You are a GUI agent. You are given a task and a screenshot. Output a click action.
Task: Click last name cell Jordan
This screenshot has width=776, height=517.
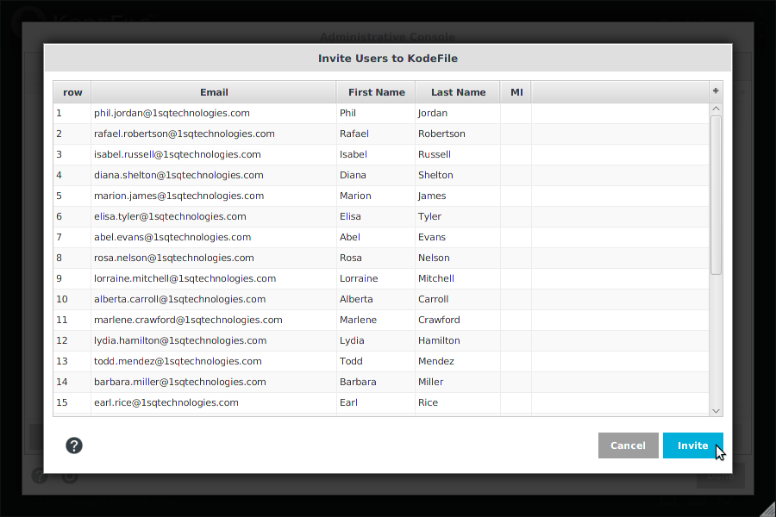(x=458, y=113)
